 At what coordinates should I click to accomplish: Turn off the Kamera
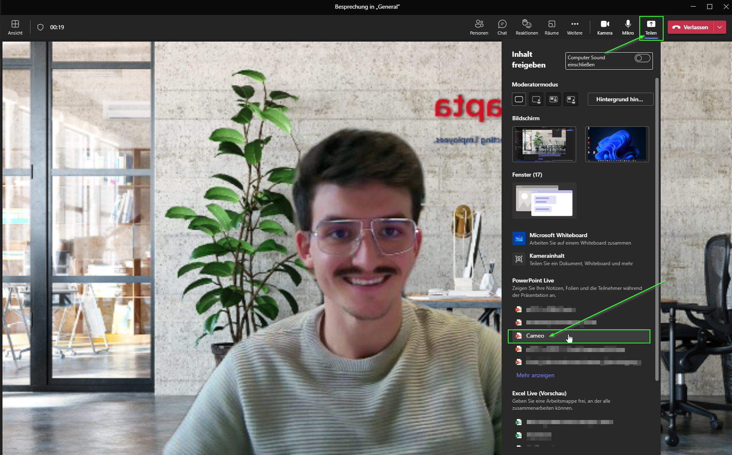pyautogui.click(x=605, y=27)
